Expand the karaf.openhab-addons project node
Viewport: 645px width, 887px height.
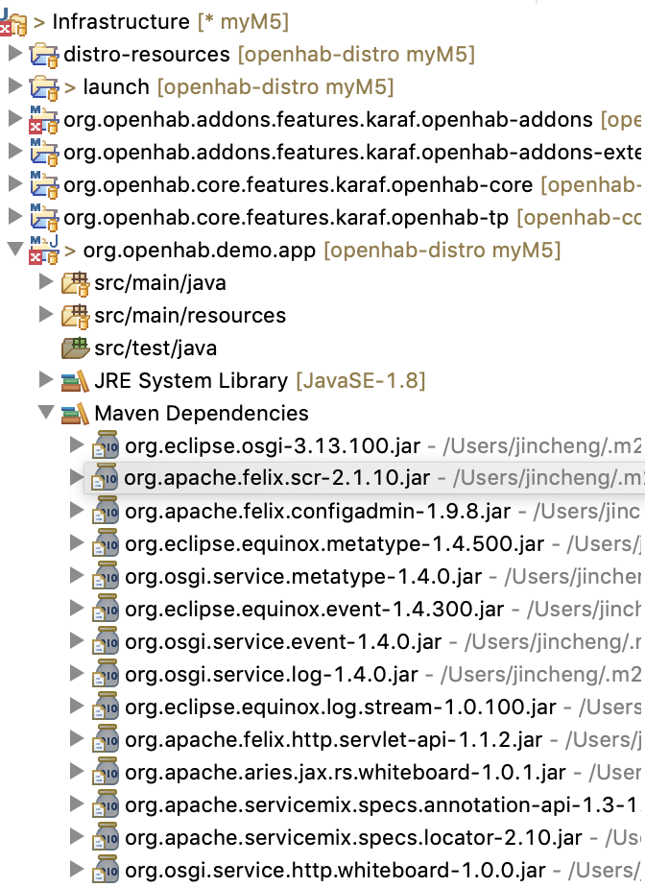pyautogui.click(x=15, y=119)
